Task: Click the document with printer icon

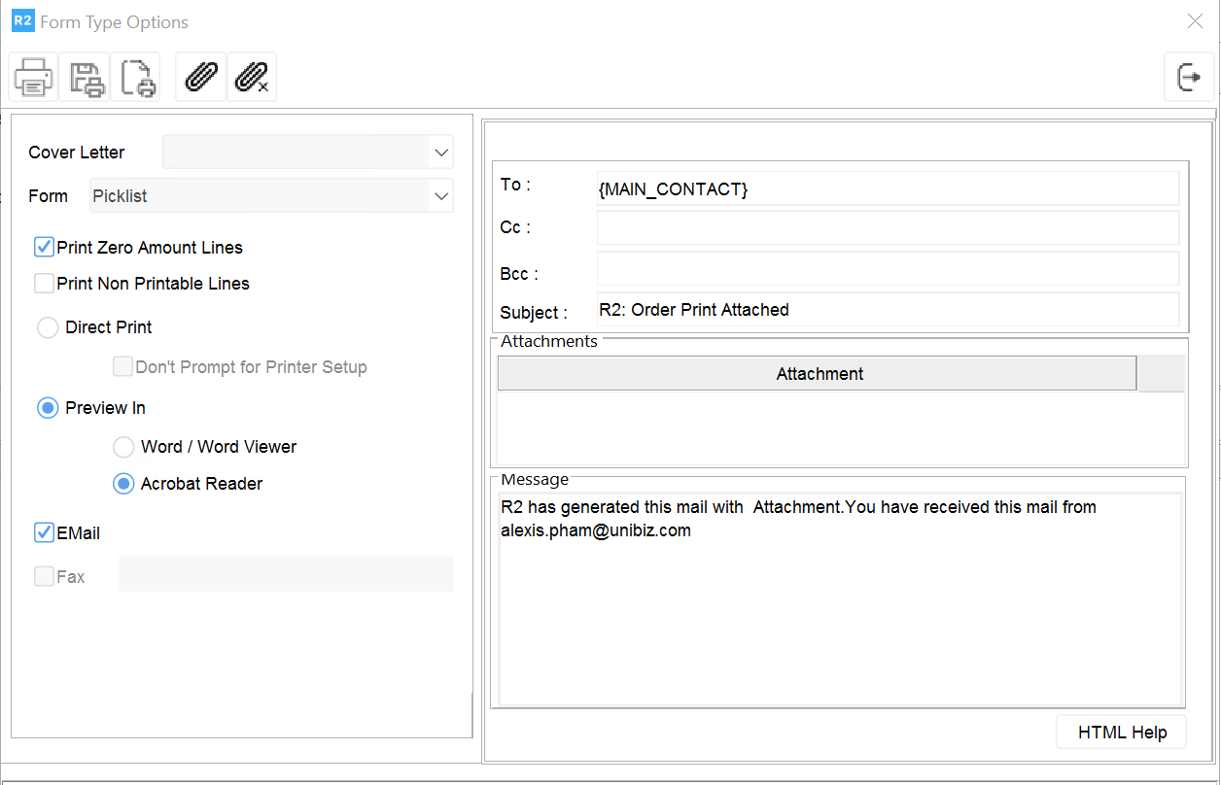Action: [135, 78]
